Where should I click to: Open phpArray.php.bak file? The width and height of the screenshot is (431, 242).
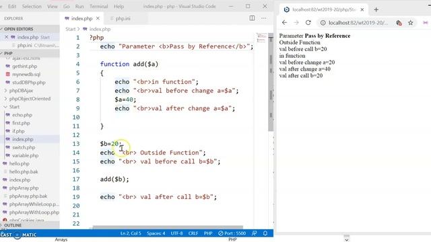(x=28, y=196)
